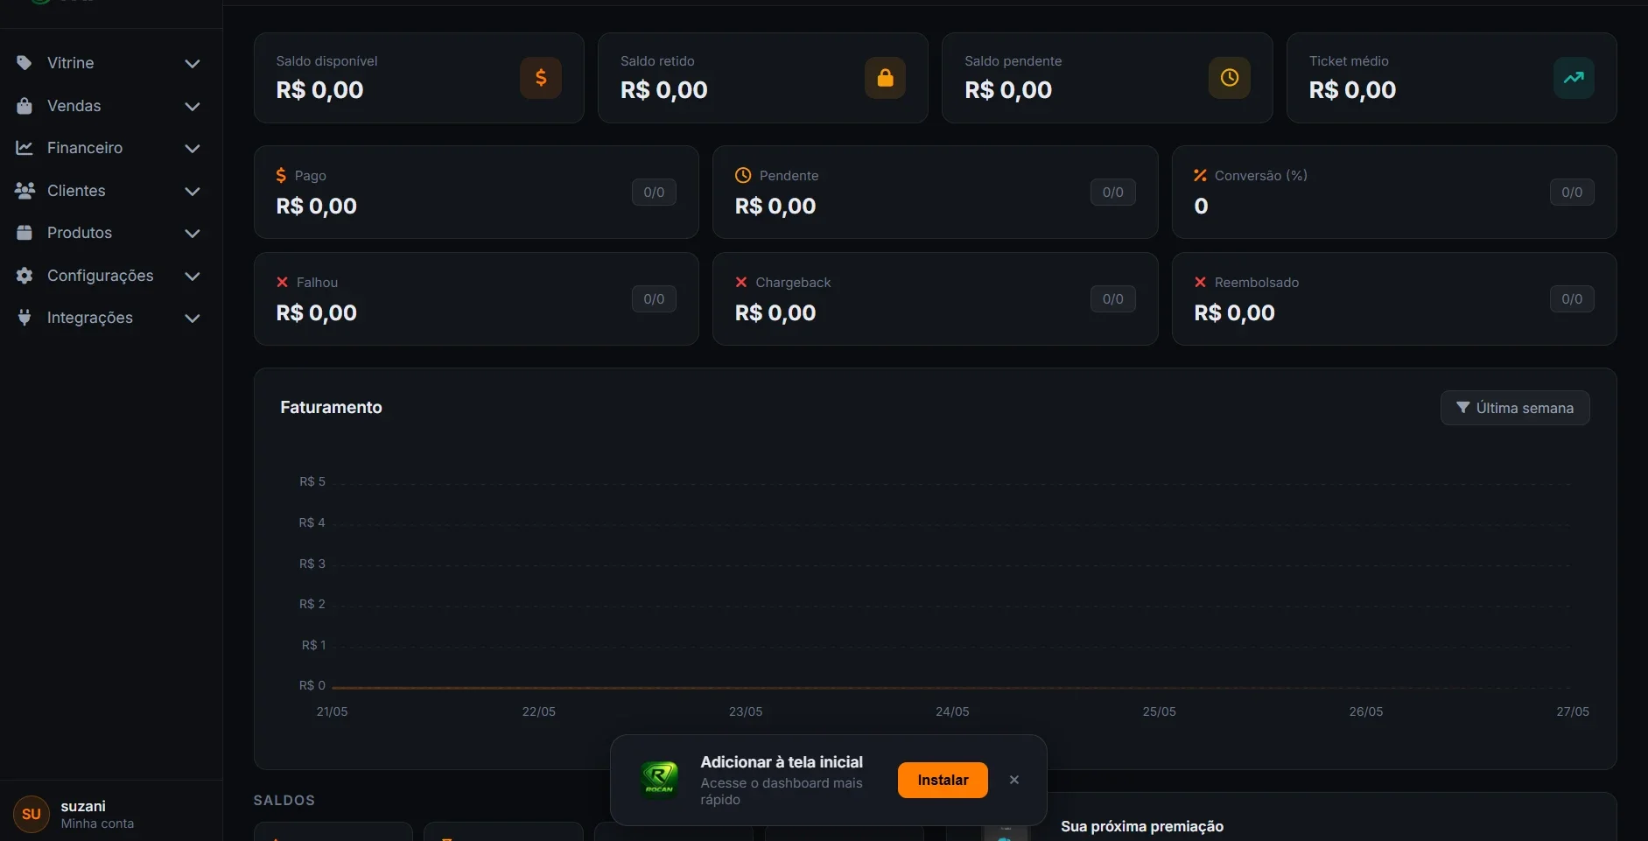Expand the Financeiro menu chevron

[x=193, y=149]
